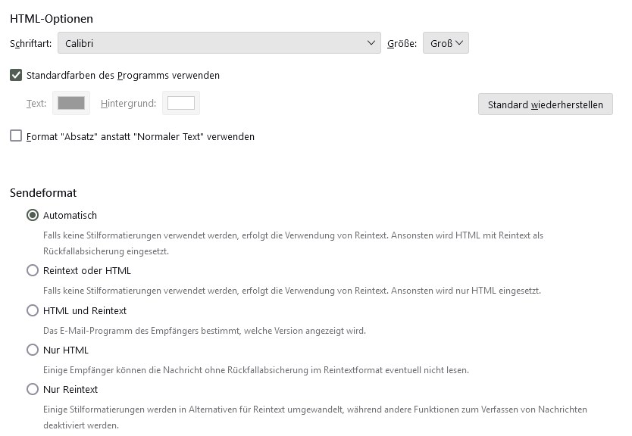632x436 pixels.
Task: Select HTML und Reintext radio button
Action: pyautogui.click(x=33, y=310)
